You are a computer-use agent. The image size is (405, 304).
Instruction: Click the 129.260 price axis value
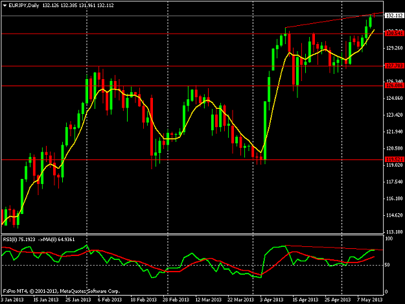395,48
